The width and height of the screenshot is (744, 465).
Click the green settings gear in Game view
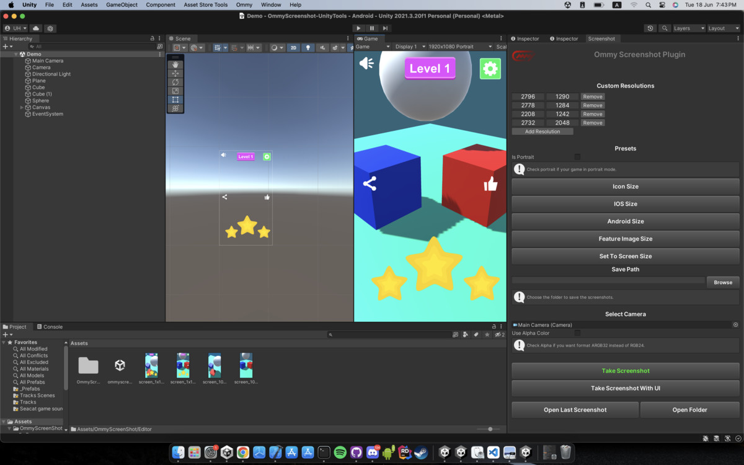pyautogui.click(x=490, y=68)
